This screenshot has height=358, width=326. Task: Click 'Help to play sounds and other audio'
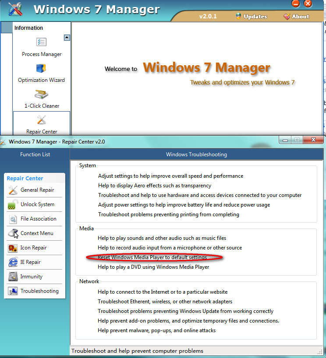coord(162,238)
